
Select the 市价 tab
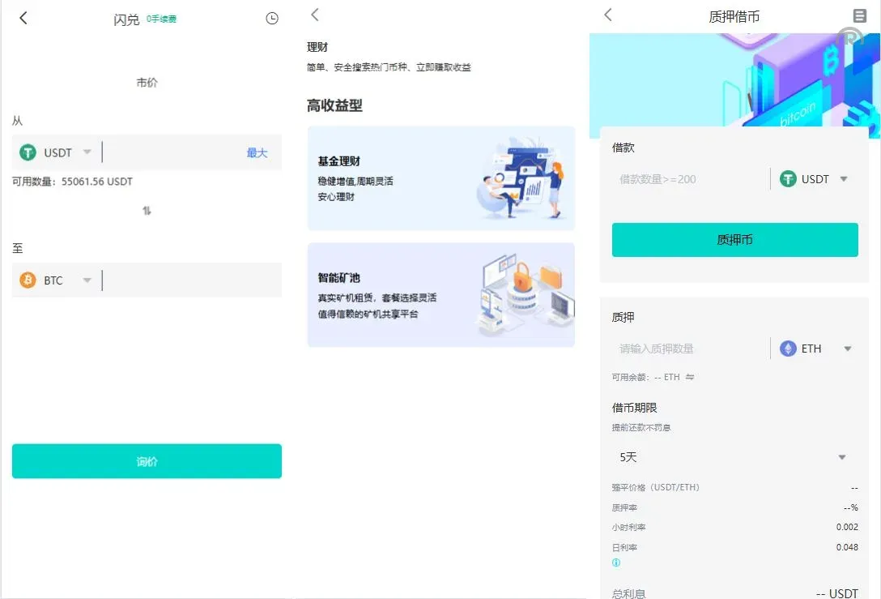(x=146, y=82)
